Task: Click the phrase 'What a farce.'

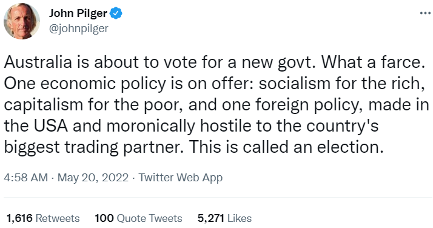Action: pyautogui.click(x=373, y=62)
